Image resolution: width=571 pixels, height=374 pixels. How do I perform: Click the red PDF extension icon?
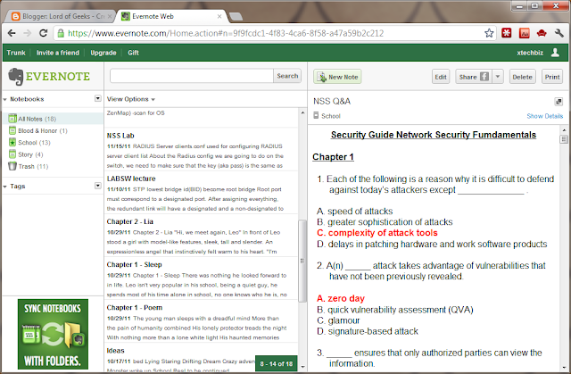[525, 33]
